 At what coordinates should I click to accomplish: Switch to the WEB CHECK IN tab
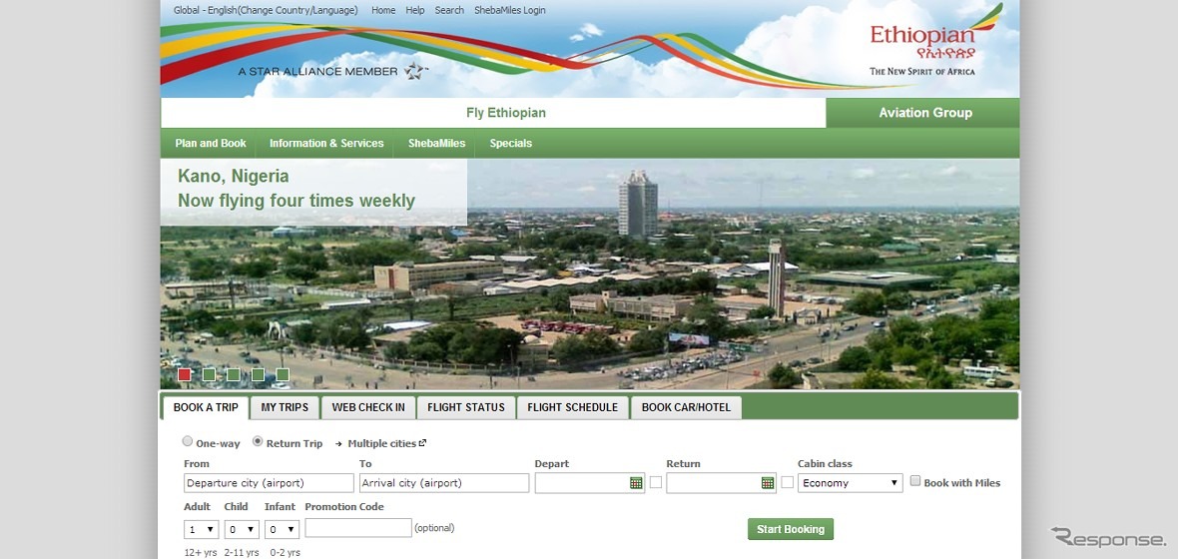coord(368,407)
